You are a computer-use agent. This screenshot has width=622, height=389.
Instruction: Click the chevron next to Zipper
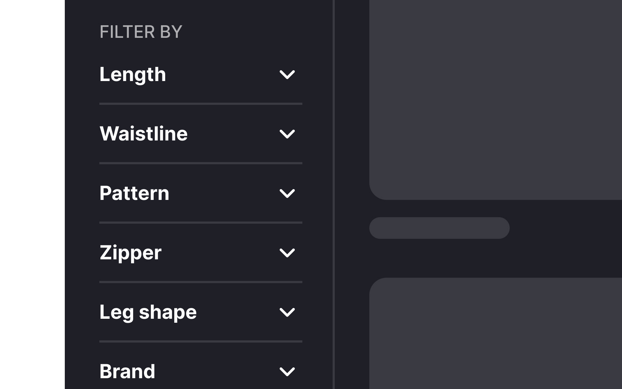(288, 253)
